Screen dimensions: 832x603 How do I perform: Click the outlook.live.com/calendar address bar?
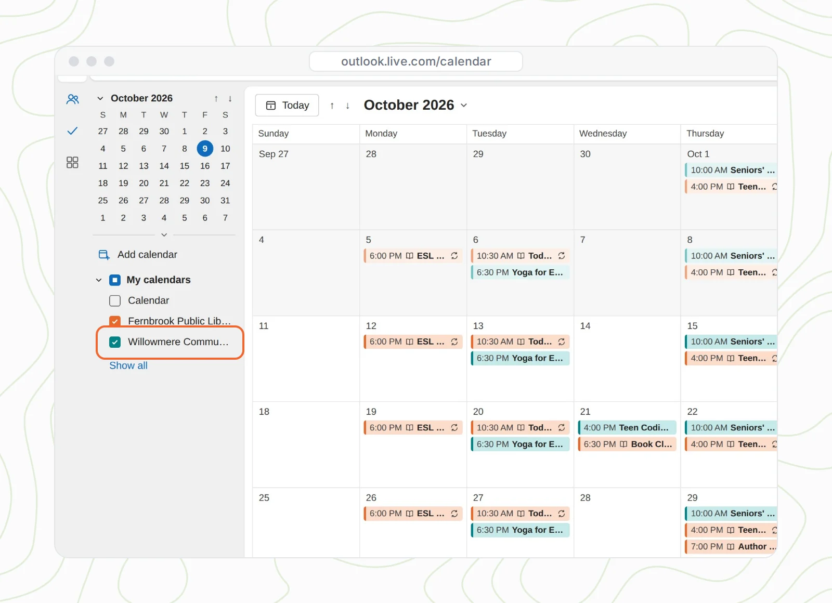(416, 61)
